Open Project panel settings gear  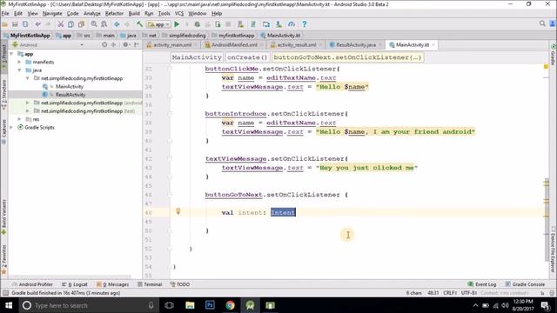point(125,44)
